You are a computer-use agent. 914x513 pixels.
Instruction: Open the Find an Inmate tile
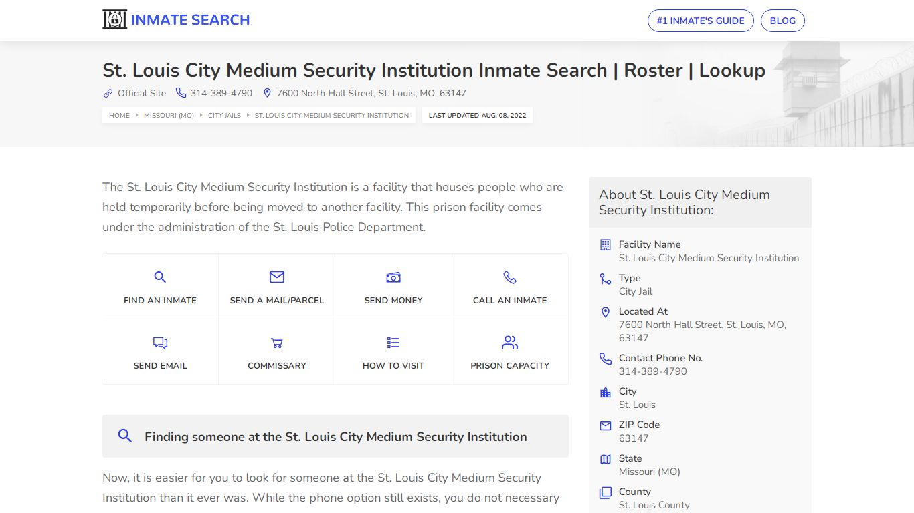[x=160, y=287]
